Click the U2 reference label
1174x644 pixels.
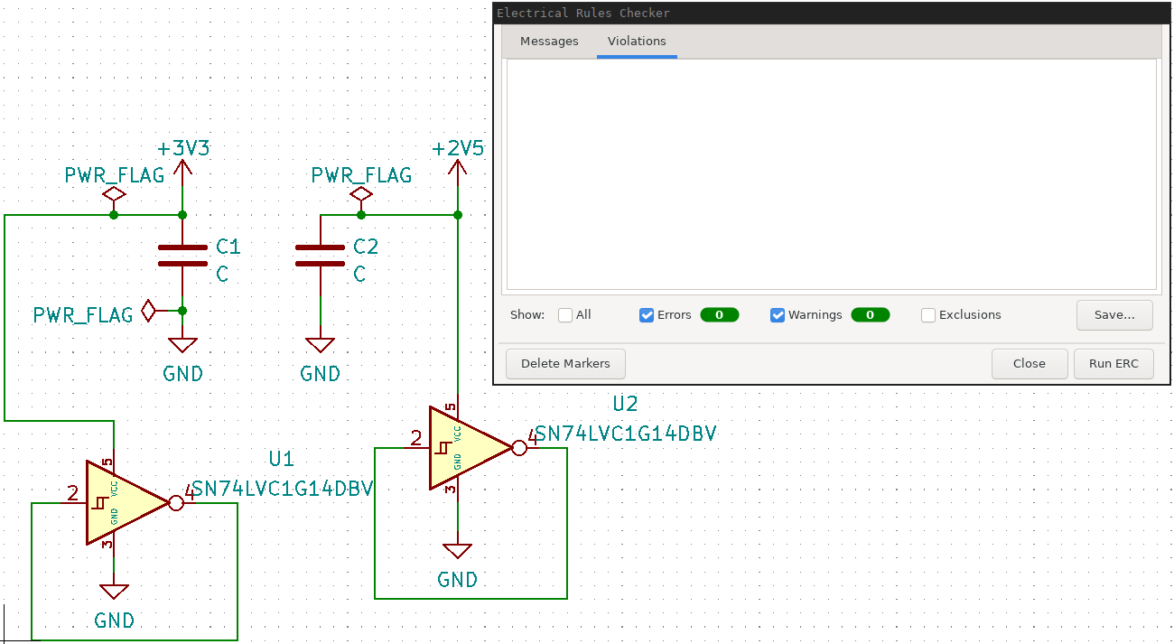[x=625, y=403]
